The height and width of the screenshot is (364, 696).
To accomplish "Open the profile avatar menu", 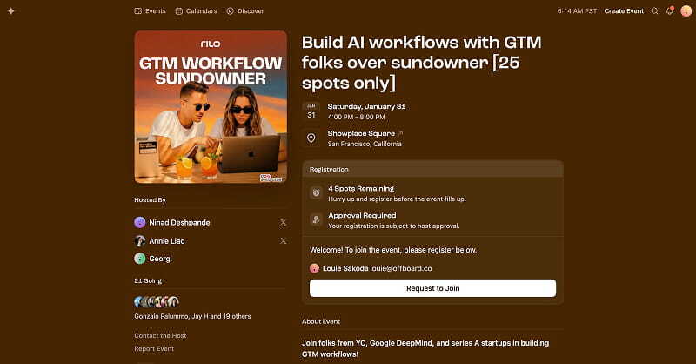I will click(686, 11).
